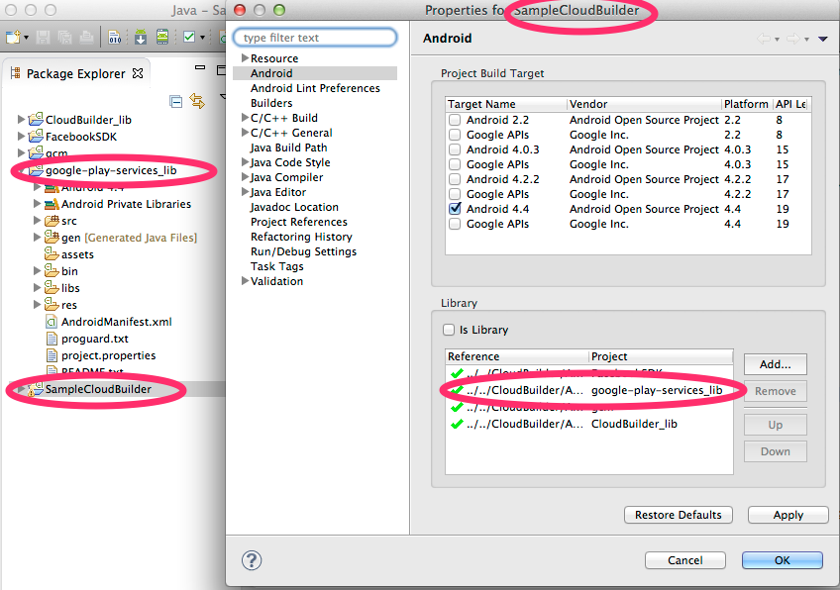
Task: Click the Up button for library order
Action: tap(776, 425)
